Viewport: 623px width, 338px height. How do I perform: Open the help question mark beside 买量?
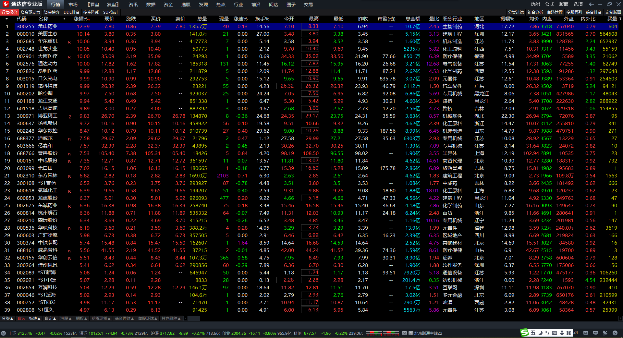click(620, 19)
